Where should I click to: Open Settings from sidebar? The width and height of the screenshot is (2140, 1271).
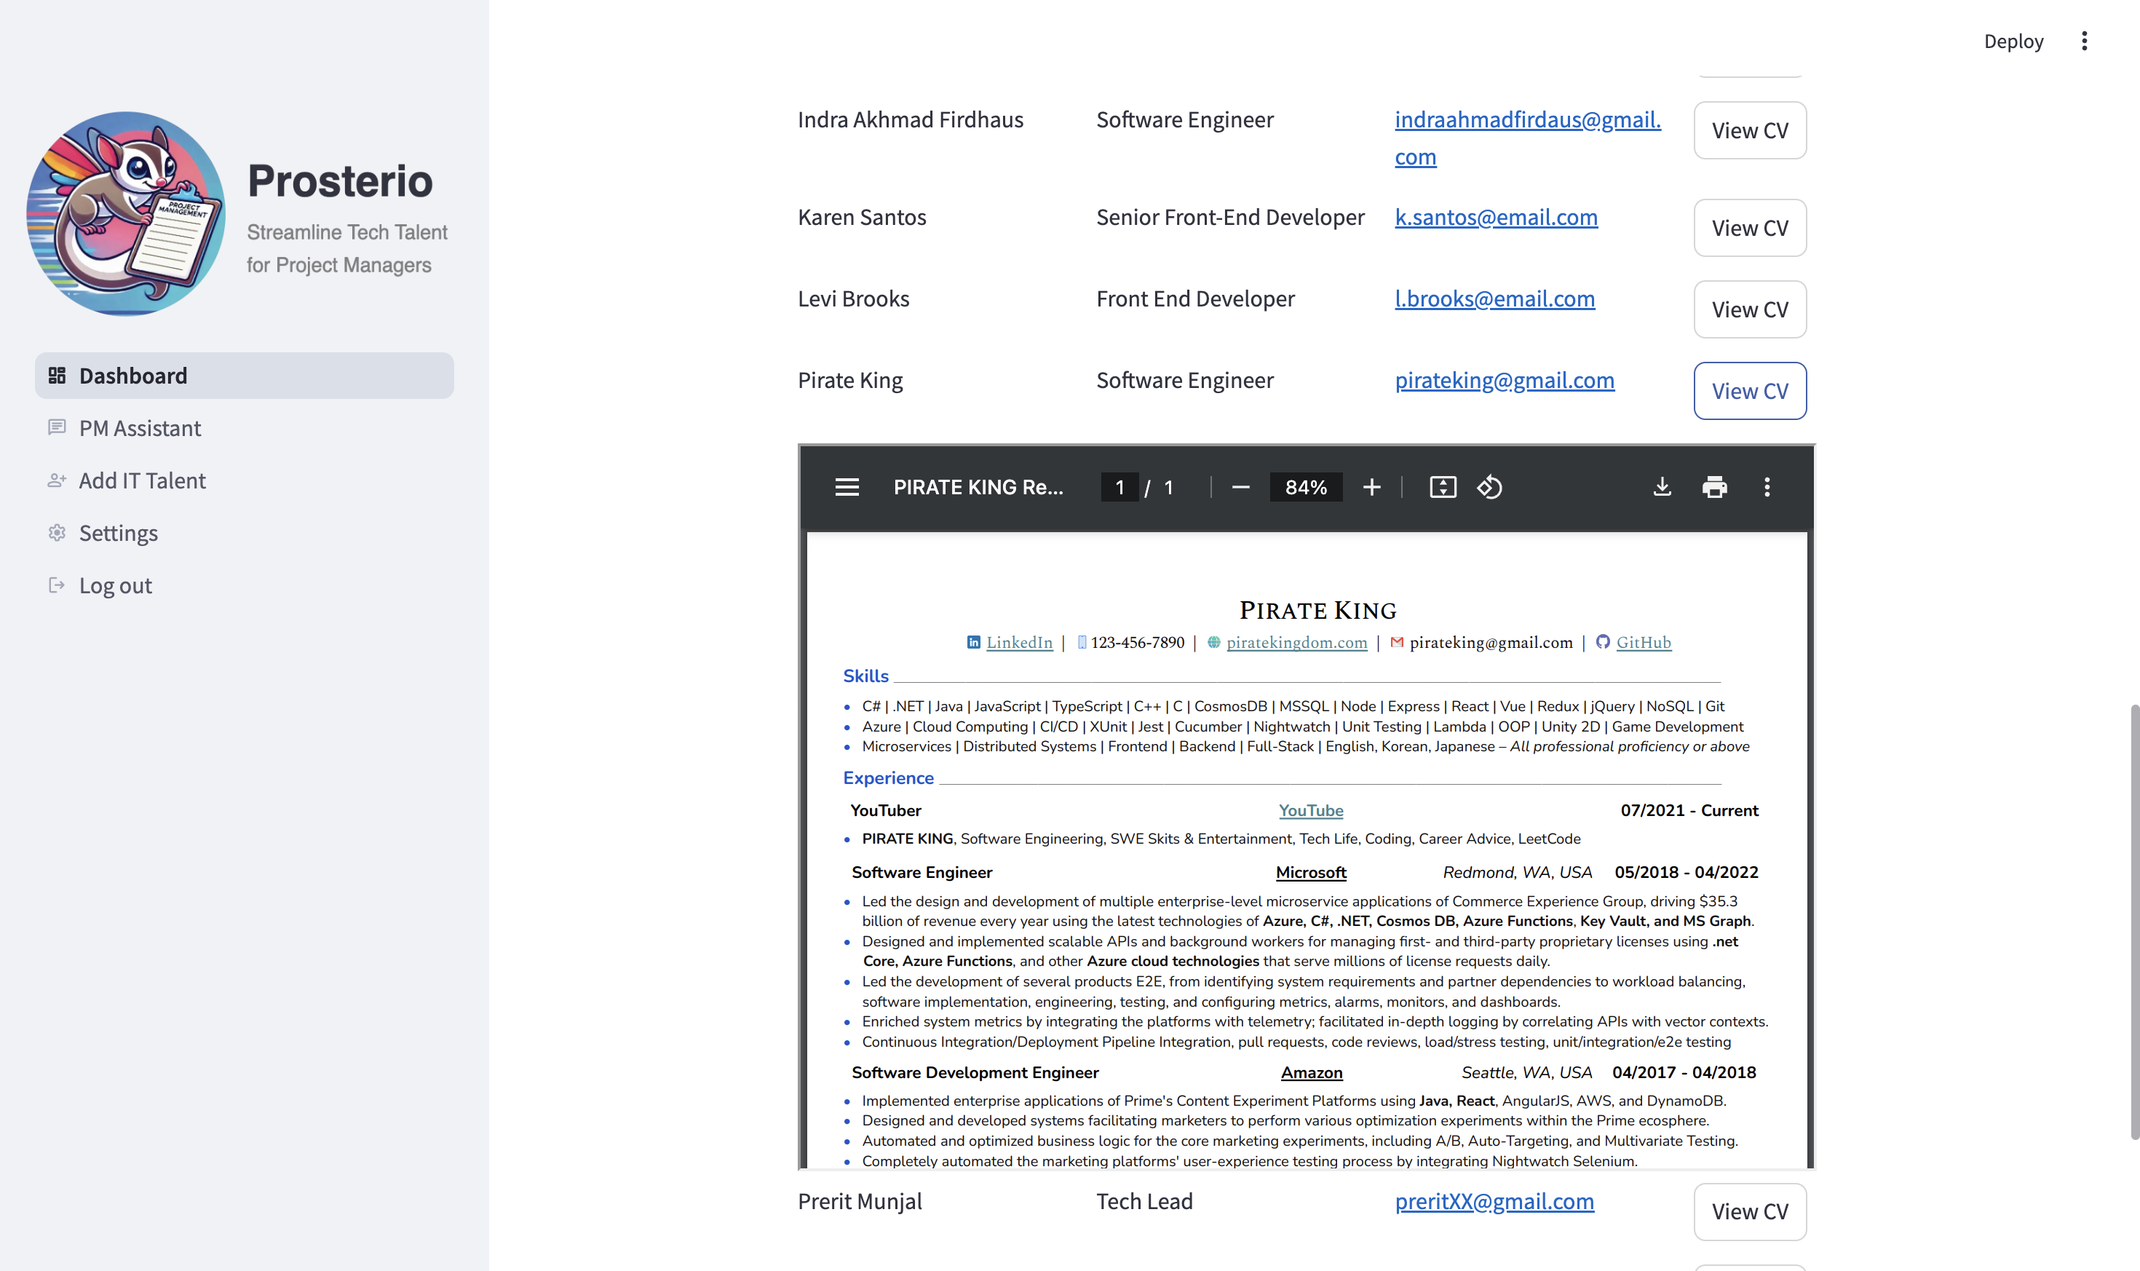point(118,533)
